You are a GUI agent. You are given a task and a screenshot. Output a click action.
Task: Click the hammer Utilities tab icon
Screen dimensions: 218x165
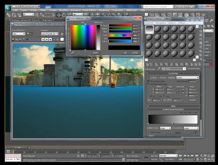point(211,21)
